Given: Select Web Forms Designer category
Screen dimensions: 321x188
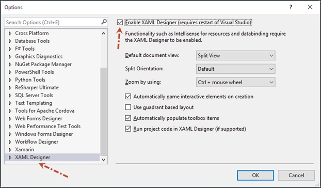Looking at the screenshot, I should pyautogui.click(x=39, y=119).
